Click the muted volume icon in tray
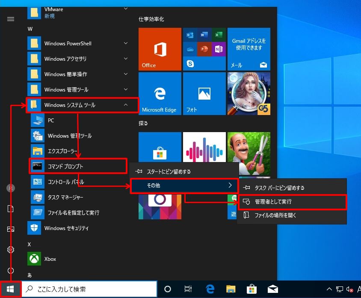The width and height of the screenshot is (361, 298). pos(349,289)
